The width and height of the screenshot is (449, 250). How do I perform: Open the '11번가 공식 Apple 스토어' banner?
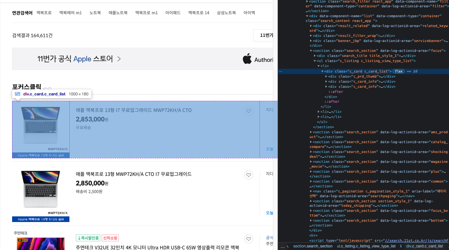coord(143,59)
